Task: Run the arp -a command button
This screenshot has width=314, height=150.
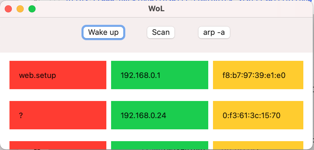Action: [x=214, y=32]
